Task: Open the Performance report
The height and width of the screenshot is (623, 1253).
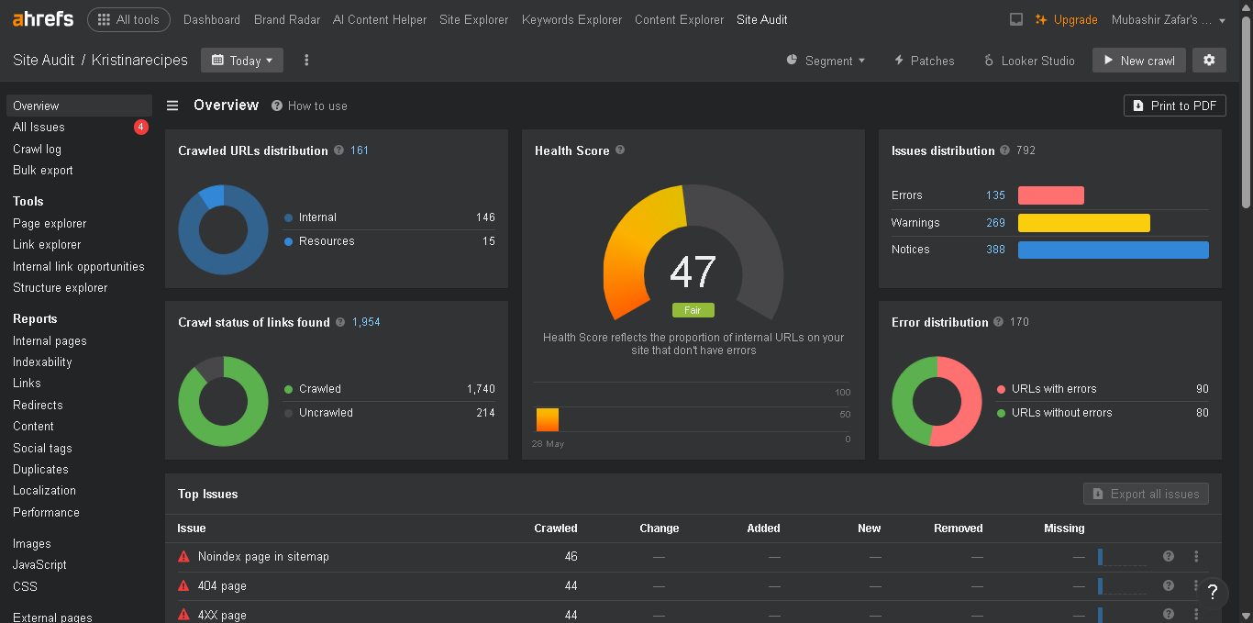Action: pos(46,512)
